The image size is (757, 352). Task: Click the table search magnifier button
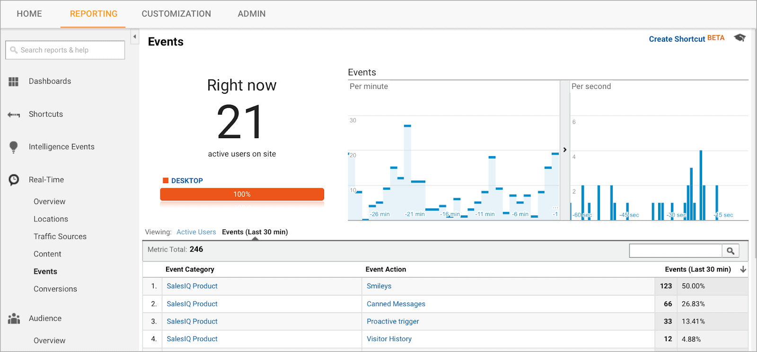(731, 251)
